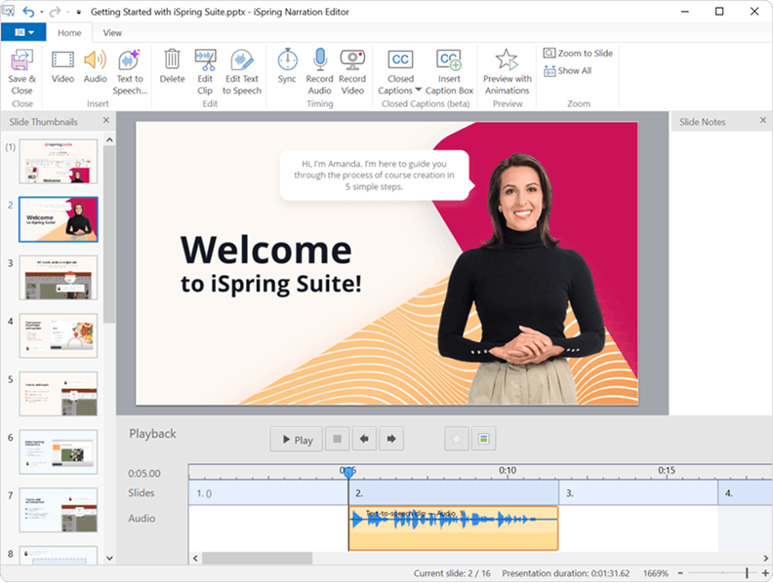Click Zoom to Slide

[578, 54]
